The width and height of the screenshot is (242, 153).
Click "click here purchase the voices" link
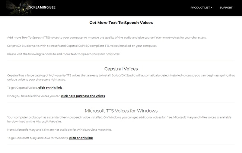[83, 96]
